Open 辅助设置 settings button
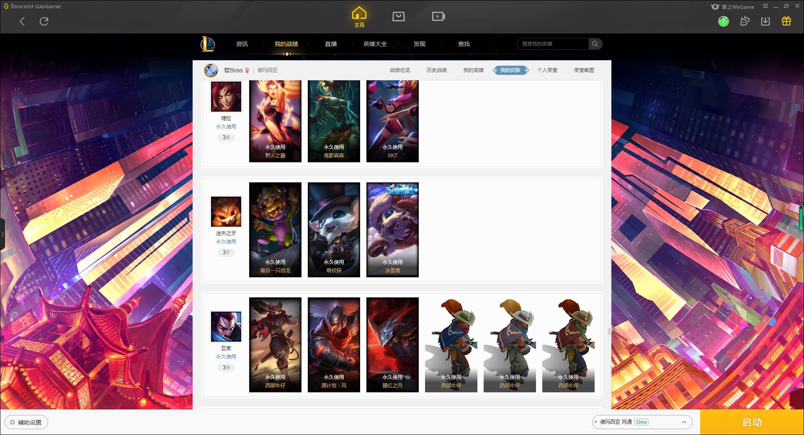 [x=26, y=422]
